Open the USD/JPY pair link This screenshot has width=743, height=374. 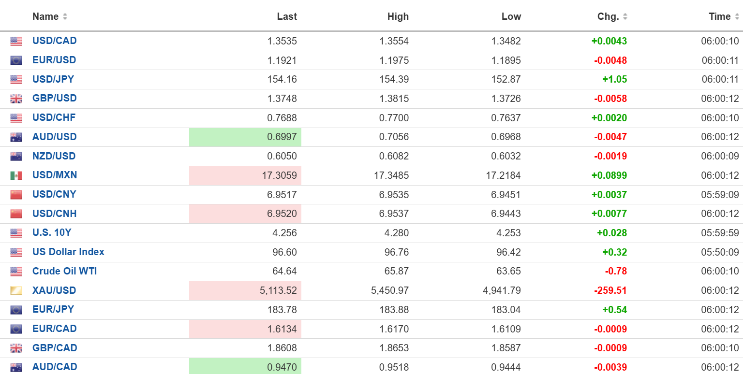tap(53, 79)
